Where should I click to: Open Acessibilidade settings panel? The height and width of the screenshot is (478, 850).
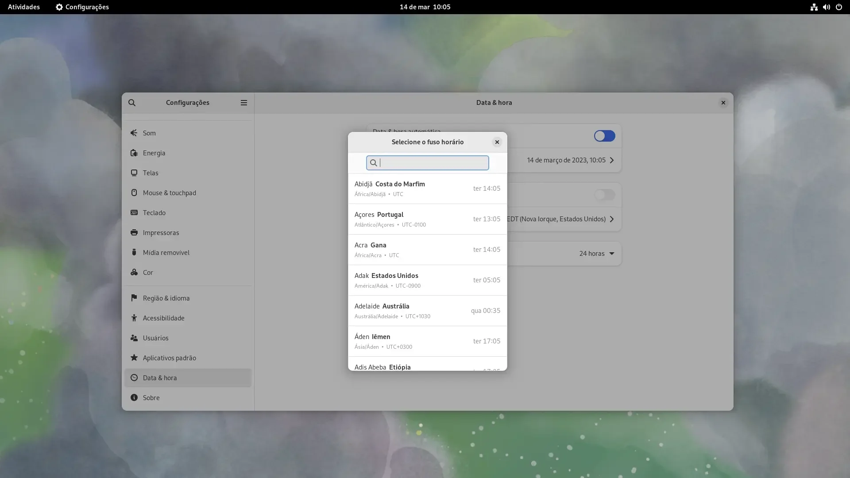point(188,318)
